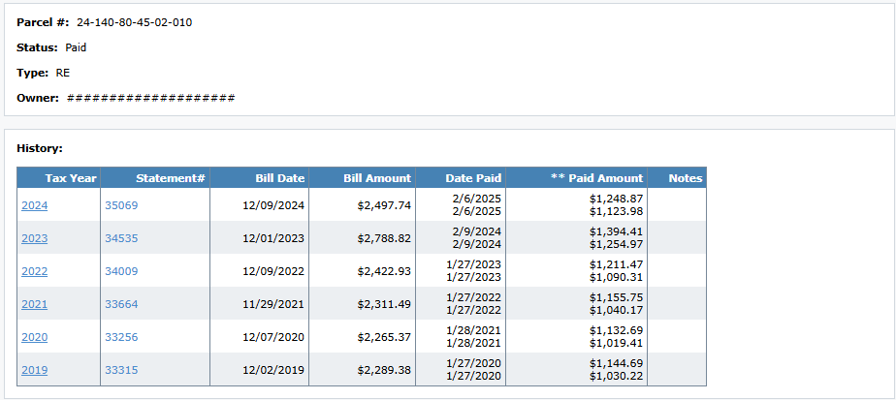This screenshot has height=400, width=896.
Task: Open the 2022 tax year link
Action: click(34, 271)
